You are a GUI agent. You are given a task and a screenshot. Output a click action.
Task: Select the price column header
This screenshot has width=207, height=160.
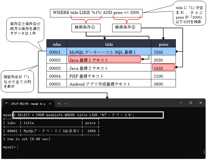(x=163, y=44)
